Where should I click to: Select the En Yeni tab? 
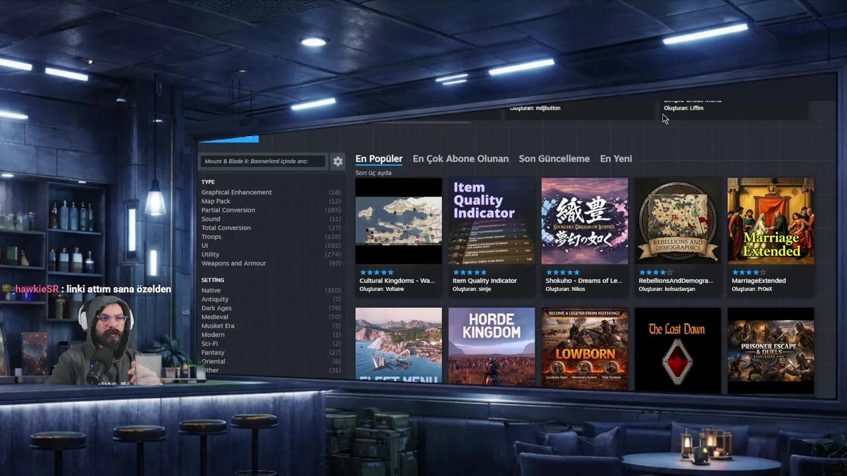(x=616, y=159)
